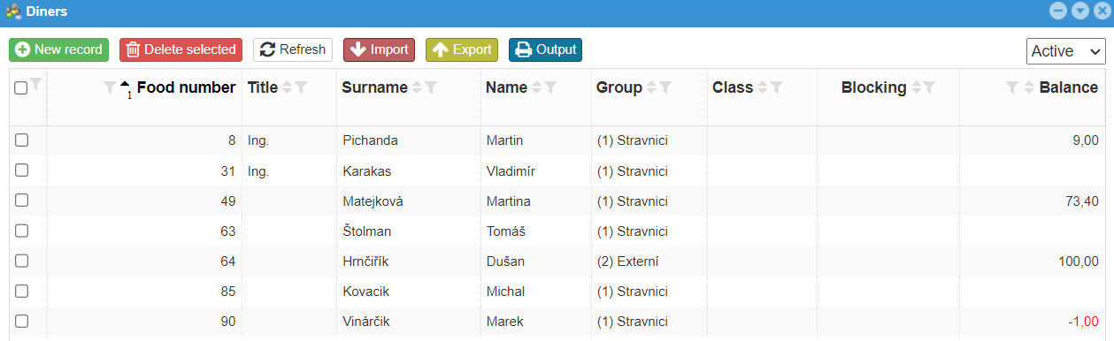Click the filter icon next to Name header

tap(550, 87)
